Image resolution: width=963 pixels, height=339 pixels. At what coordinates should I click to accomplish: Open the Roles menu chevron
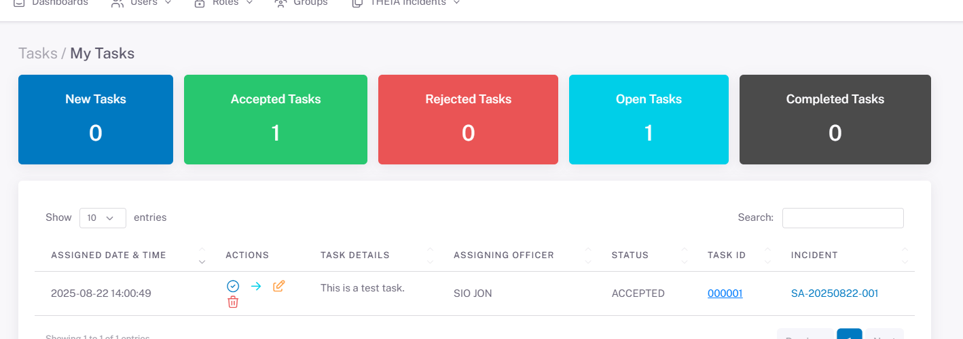pyautogui.click(x=249, y=3)
